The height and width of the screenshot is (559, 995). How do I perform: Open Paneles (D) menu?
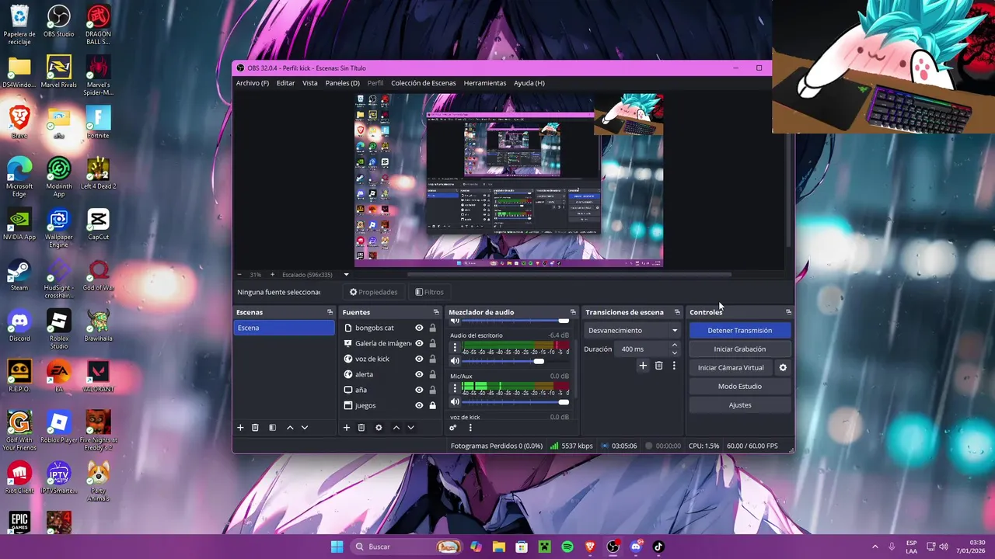coord(342,83)
